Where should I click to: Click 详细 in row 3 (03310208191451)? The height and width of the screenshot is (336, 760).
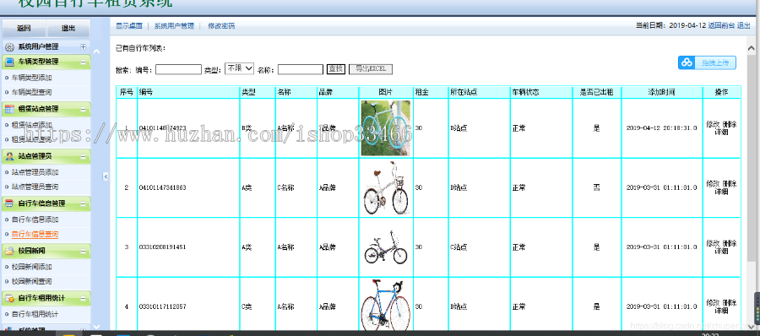point(722,251)
